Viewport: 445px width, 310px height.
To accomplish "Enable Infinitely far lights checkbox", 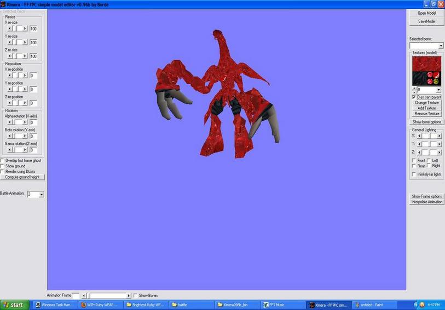I will pyautogui.click(x=414, y=174).
